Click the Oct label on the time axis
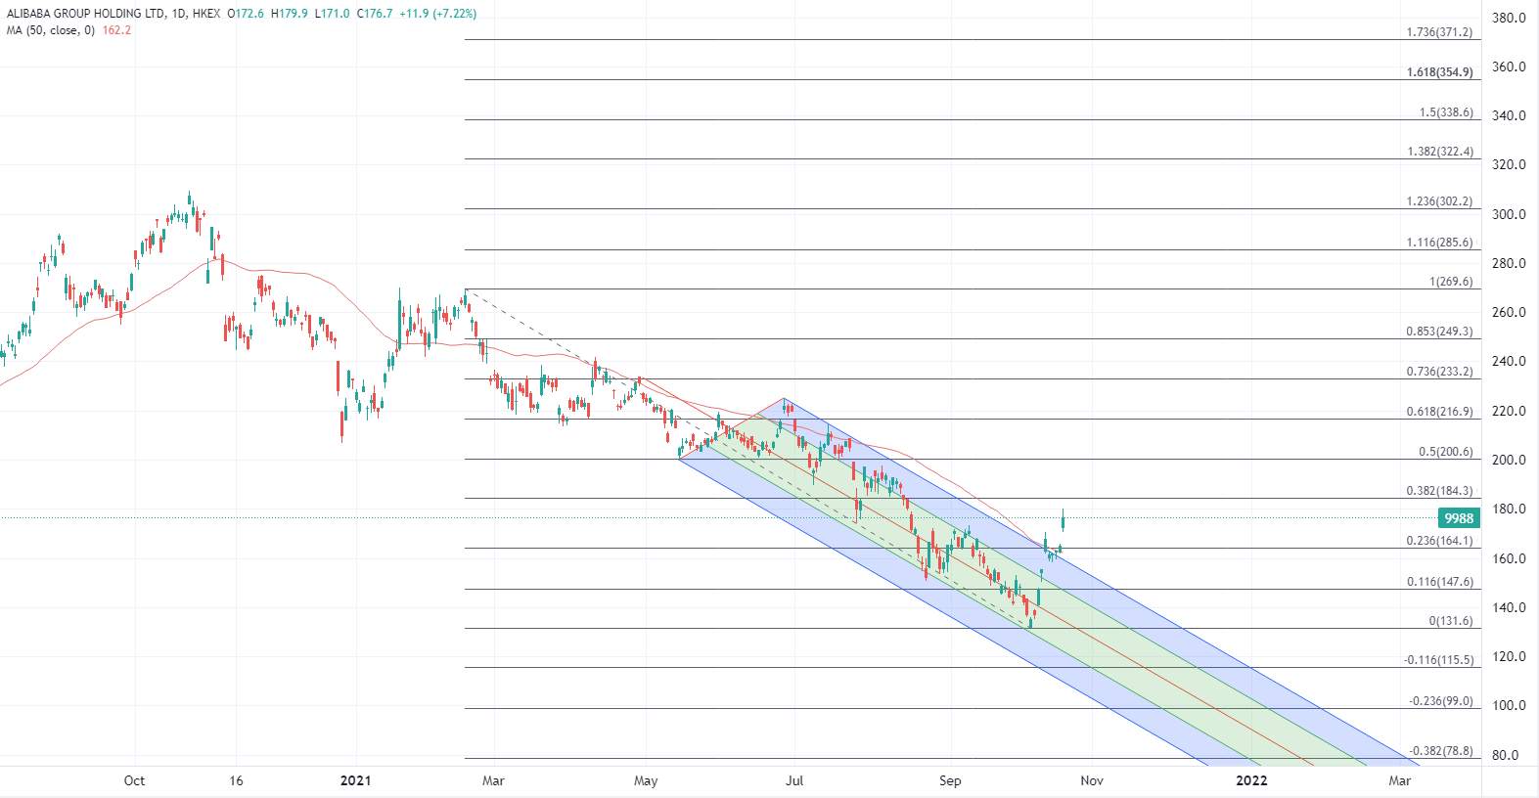Image resolution: width=1539 pixels, height=798 pixels. click(x=134, y=780)
